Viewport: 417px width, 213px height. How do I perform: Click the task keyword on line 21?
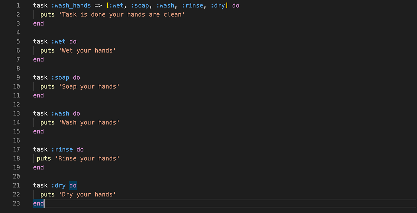[x=40, y=185]
